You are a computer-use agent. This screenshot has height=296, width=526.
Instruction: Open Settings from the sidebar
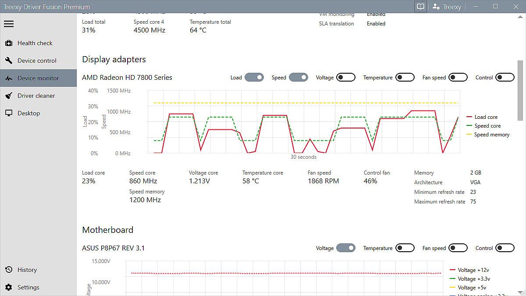click(38, 287)
